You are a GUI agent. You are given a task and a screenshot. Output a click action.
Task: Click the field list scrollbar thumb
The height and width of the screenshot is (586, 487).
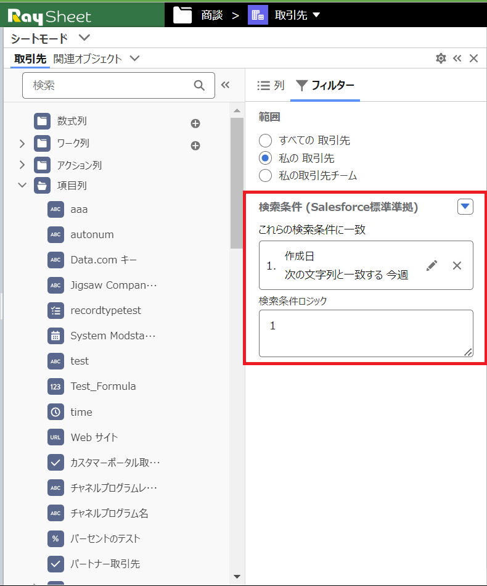(x=237, y=183)
